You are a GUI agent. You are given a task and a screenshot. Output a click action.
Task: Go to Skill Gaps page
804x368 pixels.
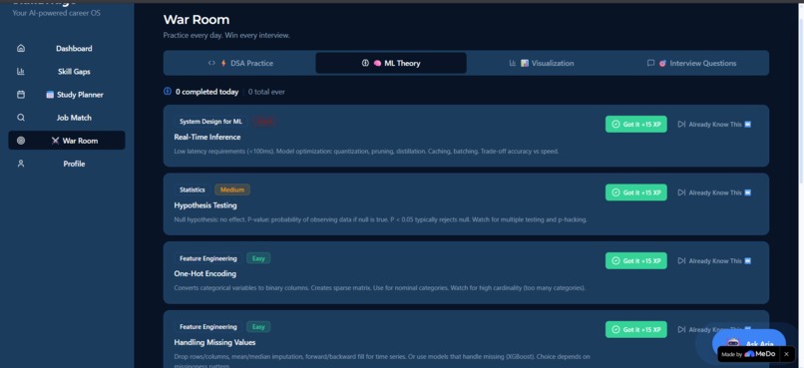[67, 71]
